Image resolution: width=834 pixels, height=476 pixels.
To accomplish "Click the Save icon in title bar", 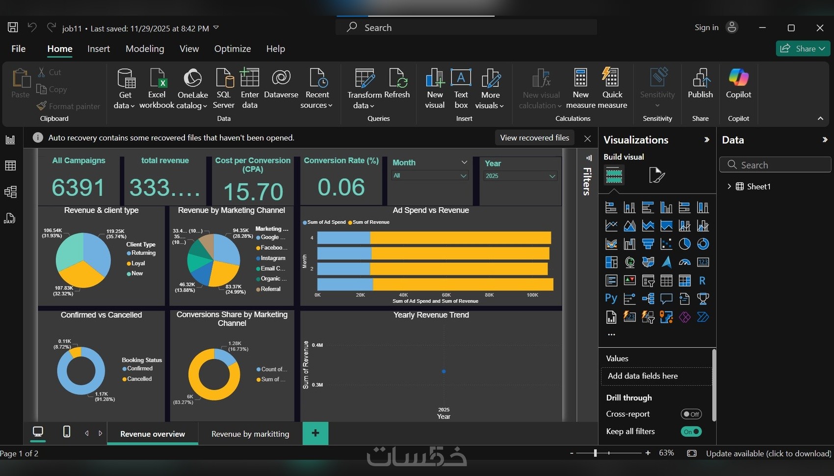I will [x=13, y=27].
